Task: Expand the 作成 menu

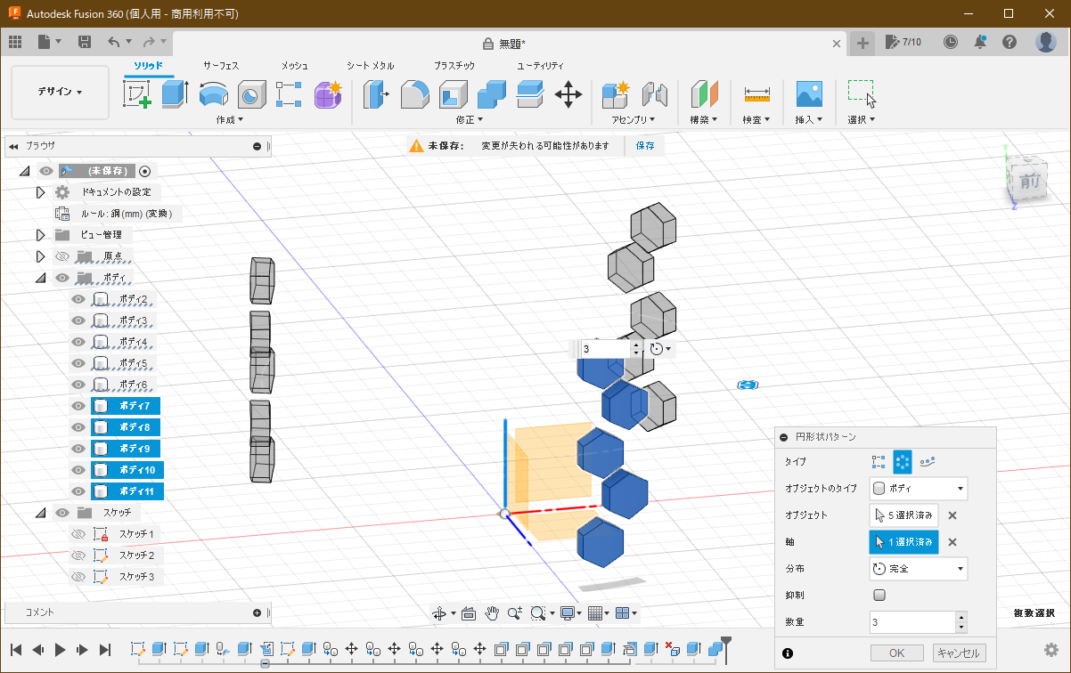Action: pos(230,119)
